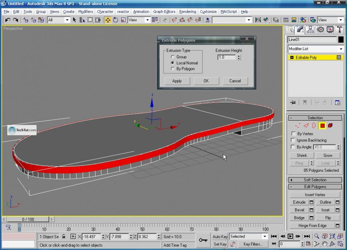The image size is (347, 250).
Task: Choose the Rectangular Selection Region tool
Action: click(90, 20)
